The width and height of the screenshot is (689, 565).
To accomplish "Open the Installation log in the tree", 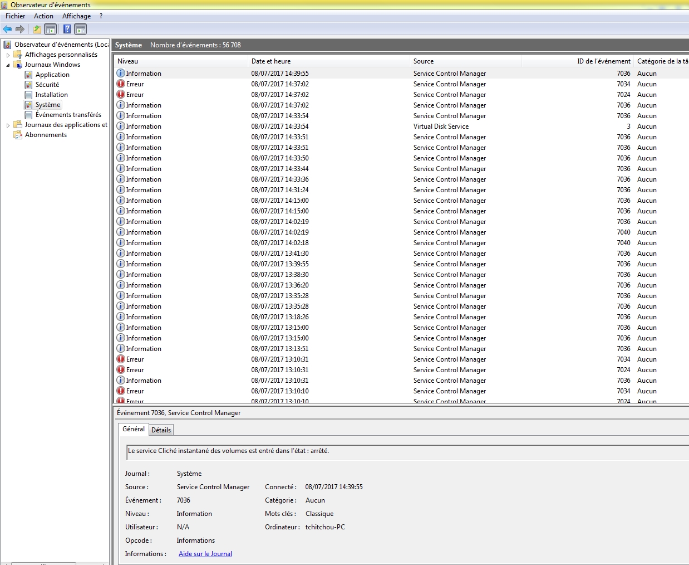I will (52, 95).
